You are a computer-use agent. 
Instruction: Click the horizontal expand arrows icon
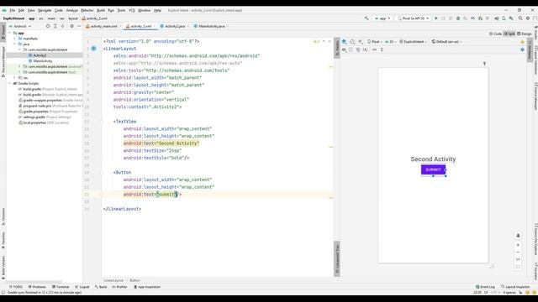coord(374,49)
